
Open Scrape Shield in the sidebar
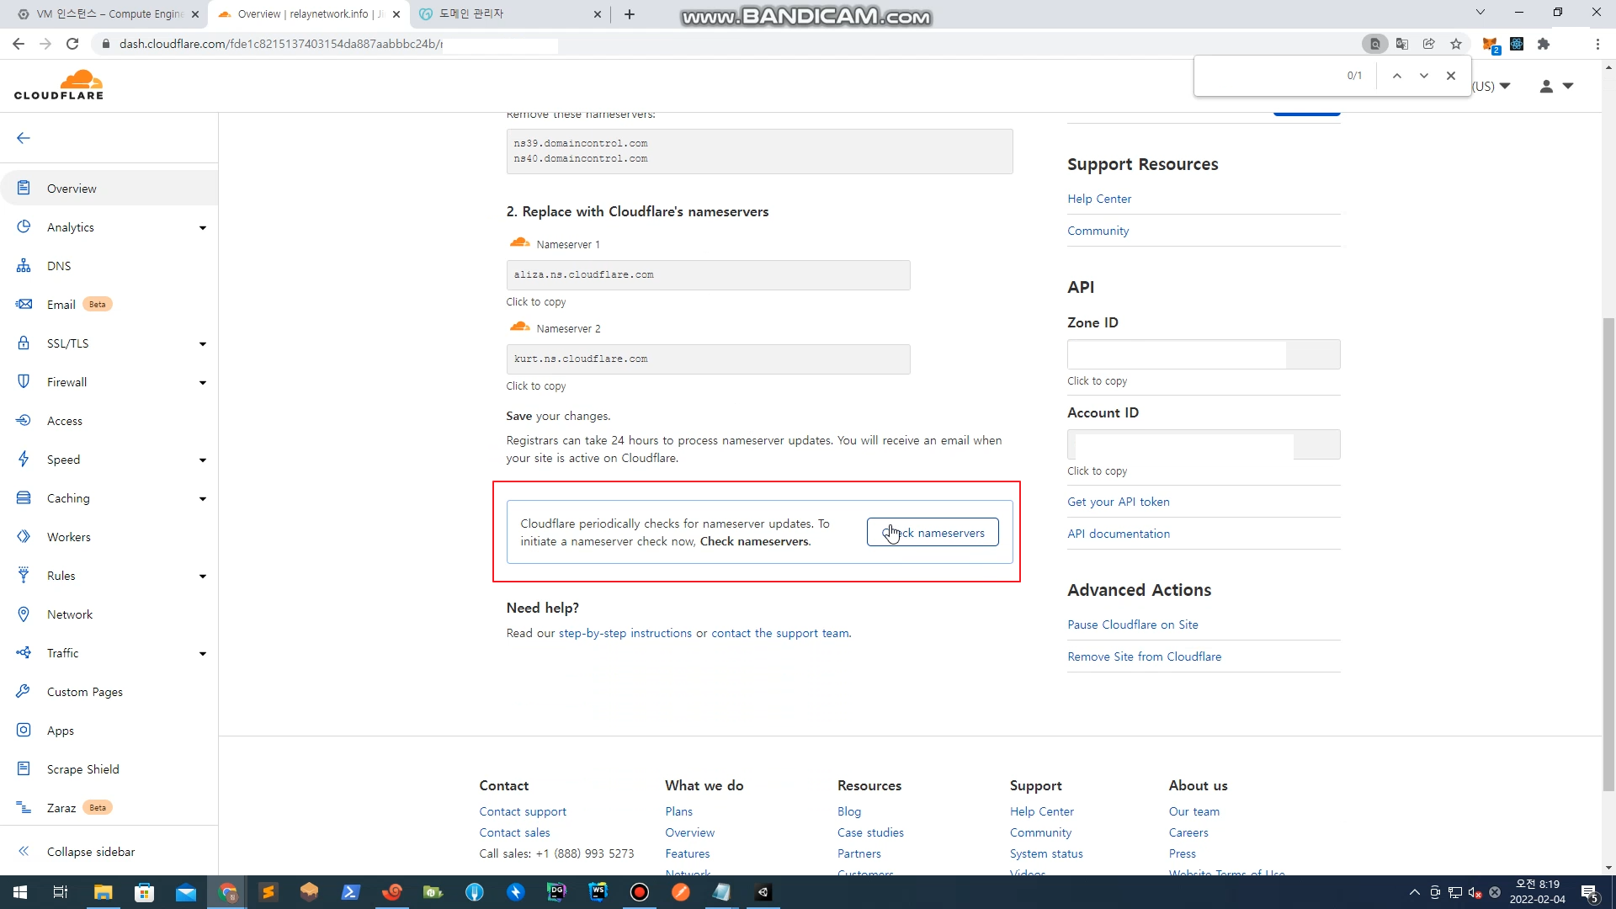[x=82, y=769]
